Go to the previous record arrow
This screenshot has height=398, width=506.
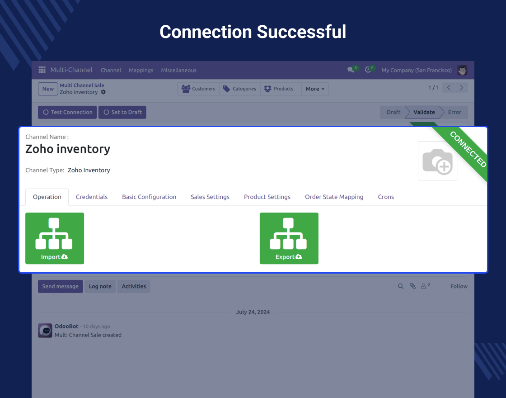[449, 88]
